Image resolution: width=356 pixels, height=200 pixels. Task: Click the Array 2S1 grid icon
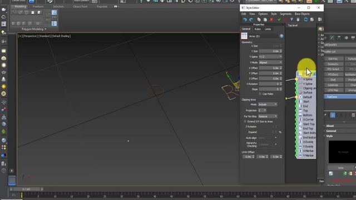pos(244,36)
